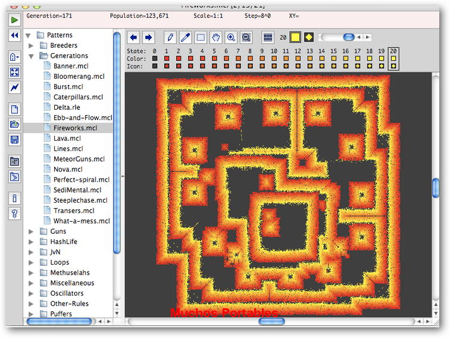Open the Lava.mcl pattern file
The image size is (450, 338).
67,138
